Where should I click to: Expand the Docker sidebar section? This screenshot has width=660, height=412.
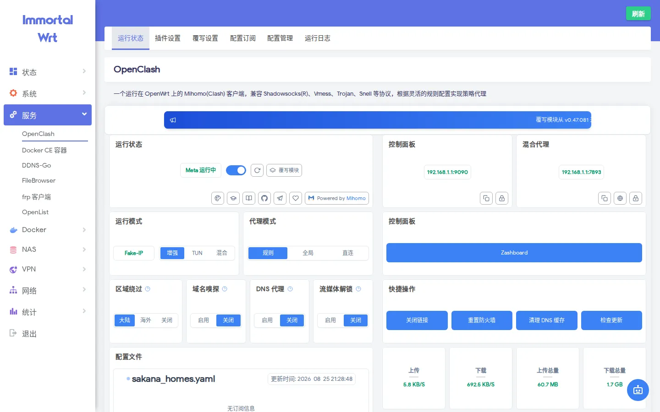[48, 230]
